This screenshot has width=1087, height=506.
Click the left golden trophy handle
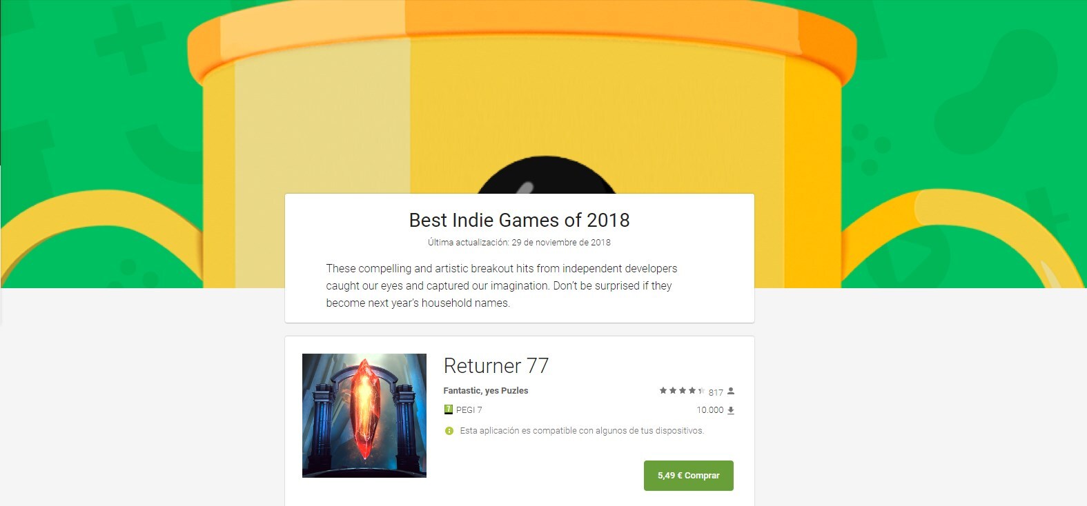coord(104,238)
